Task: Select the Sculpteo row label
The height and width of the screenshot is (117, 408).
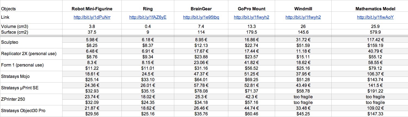Action: pos(10,42)
